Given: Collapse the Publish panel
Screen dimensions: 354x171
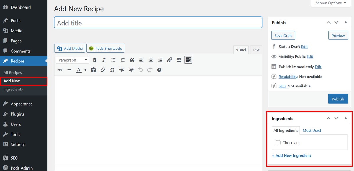Looking at the screenshot, I should [x=346, y=22].
